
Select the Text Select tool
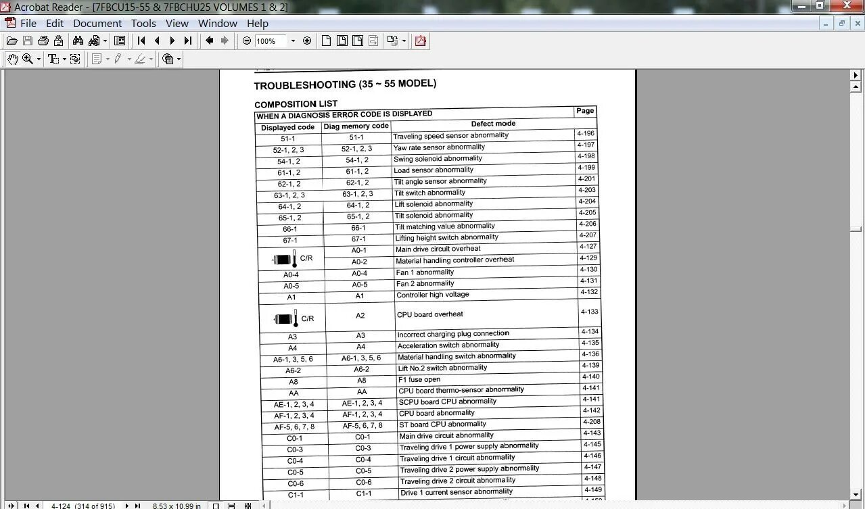point(53,59)
